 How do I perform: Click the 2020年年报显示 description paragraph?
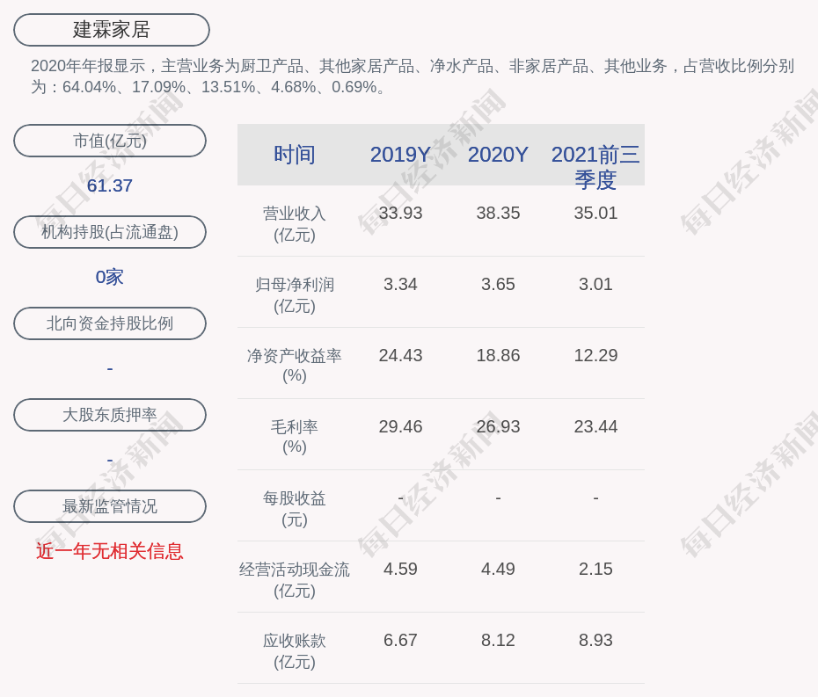tap(413, 76)
